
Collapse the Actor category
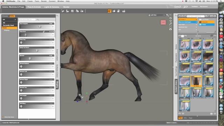pyautogui.click(x=2, y=28)
